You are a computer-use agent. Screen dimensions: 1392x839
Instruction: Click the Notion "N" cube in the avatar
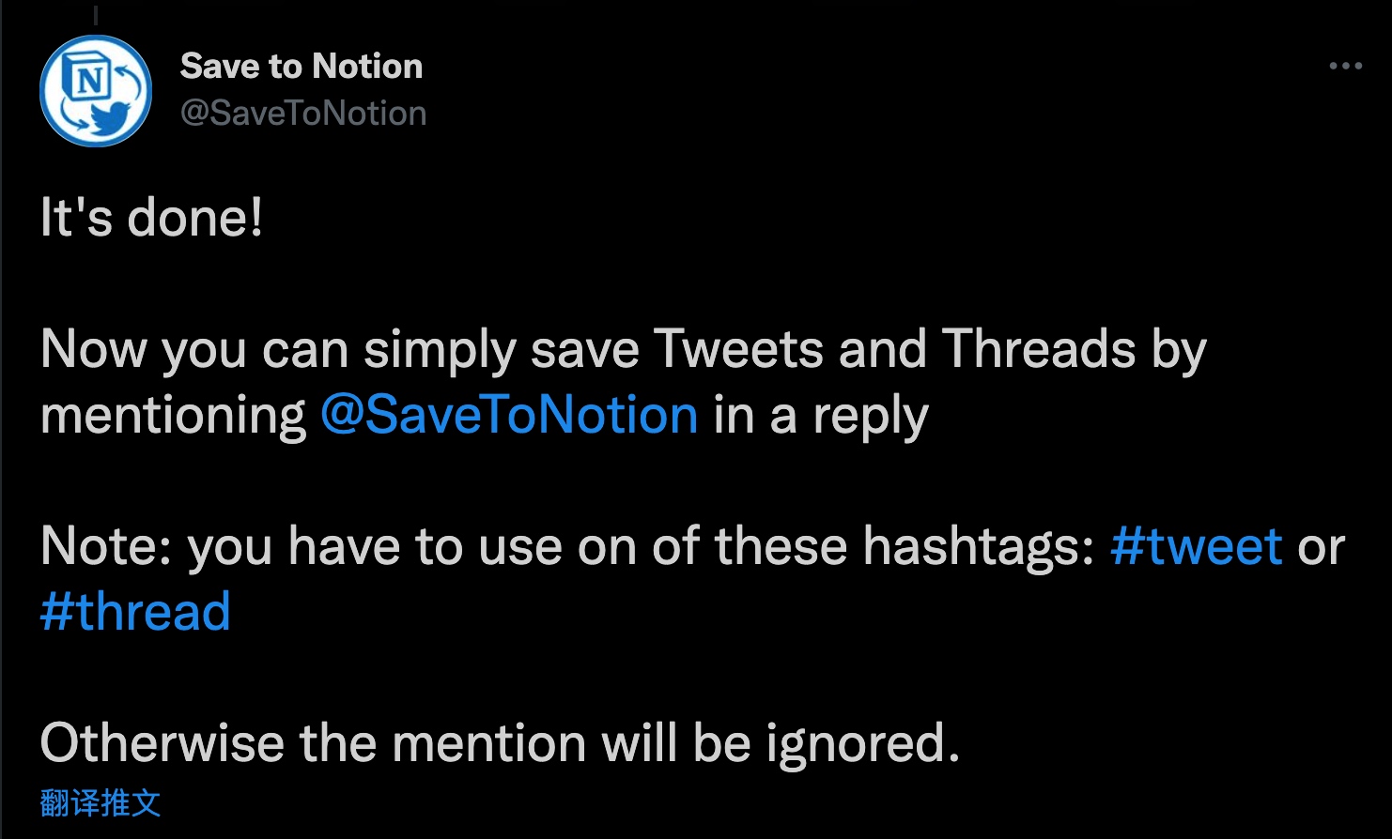(88, 80)
